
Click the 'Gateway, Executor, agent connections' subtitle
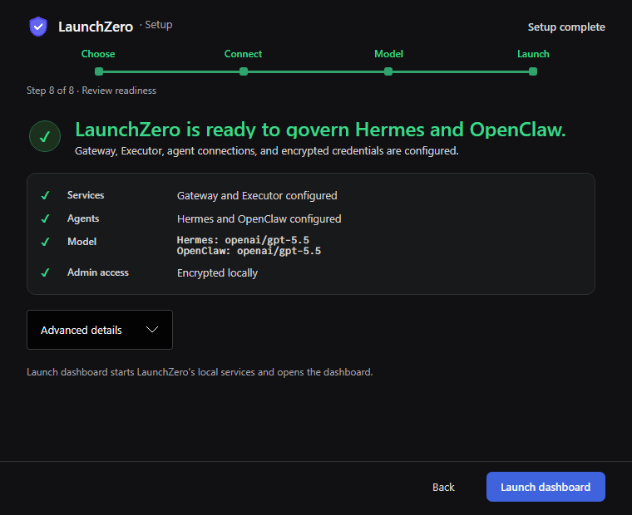pos(266,151)
